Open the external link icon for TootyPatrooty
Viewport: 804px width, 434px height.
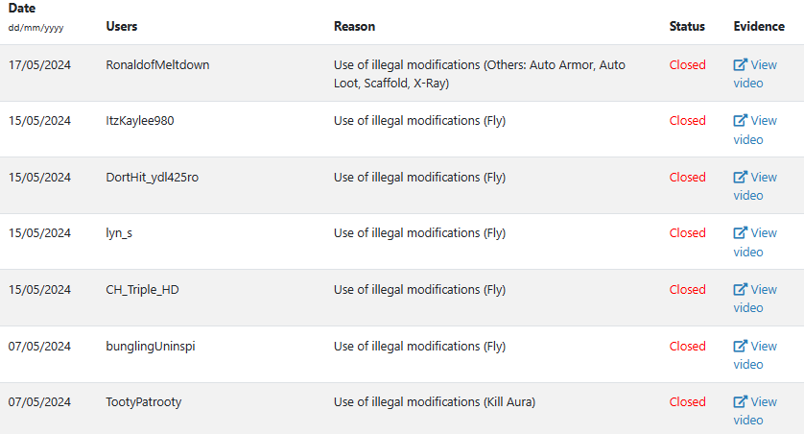(x=740, y=401)
